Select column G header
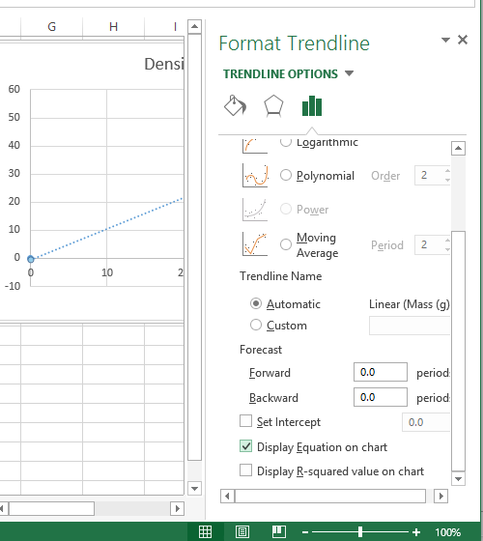Viewport: 483px width, 541px height. pos(52,27)
